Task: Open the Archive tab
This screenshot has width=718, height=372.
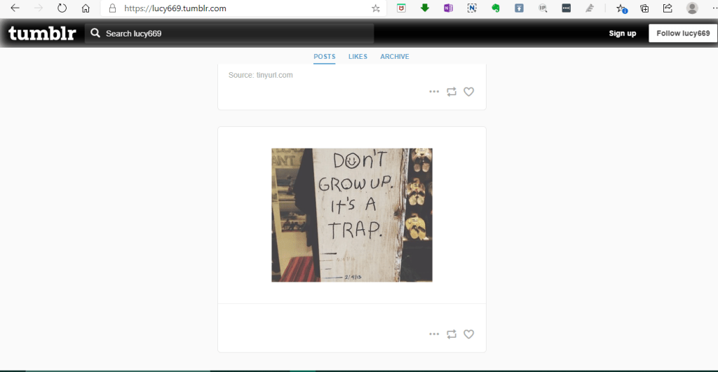Action: [x=395, y=57]
